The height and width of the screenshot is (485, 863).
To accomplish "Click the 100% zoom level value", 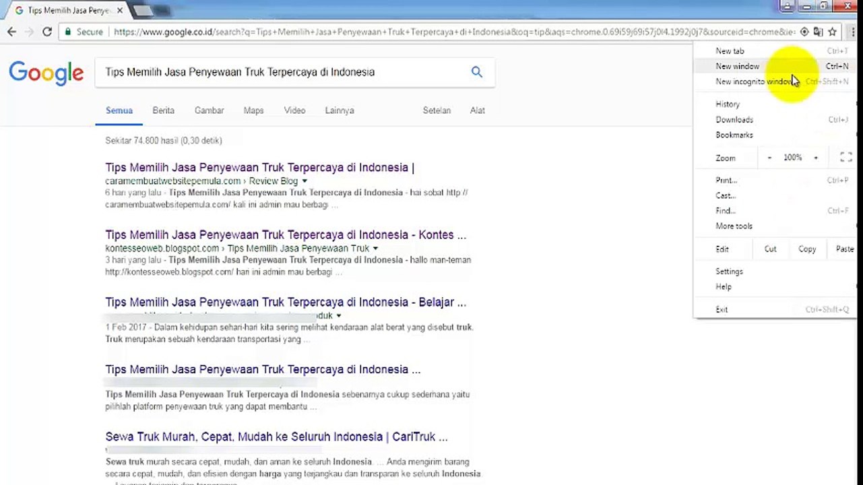I will (792, 158).
